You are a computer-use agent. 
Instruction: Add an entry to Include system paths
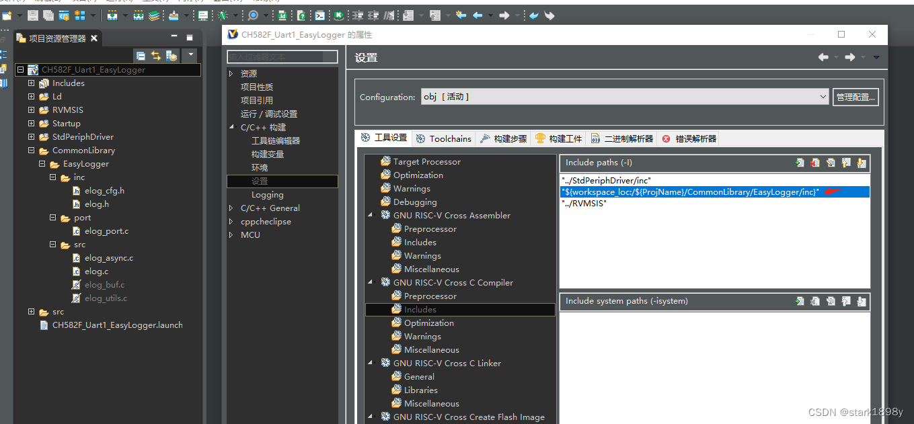[x=800, y=302]
